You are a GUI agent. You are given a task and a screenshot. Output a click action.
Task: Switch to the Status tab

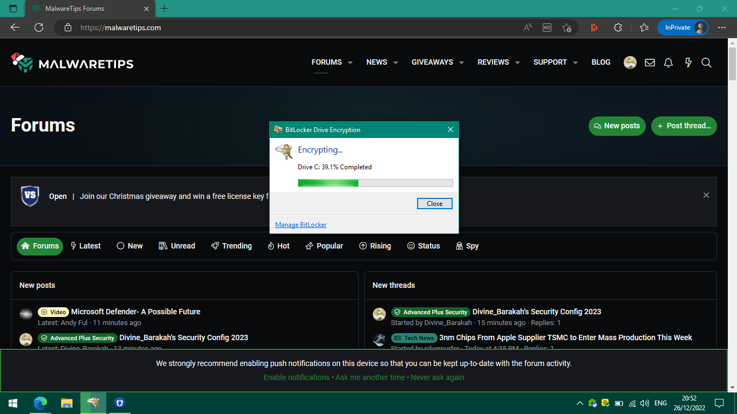[x=424, y=246]
